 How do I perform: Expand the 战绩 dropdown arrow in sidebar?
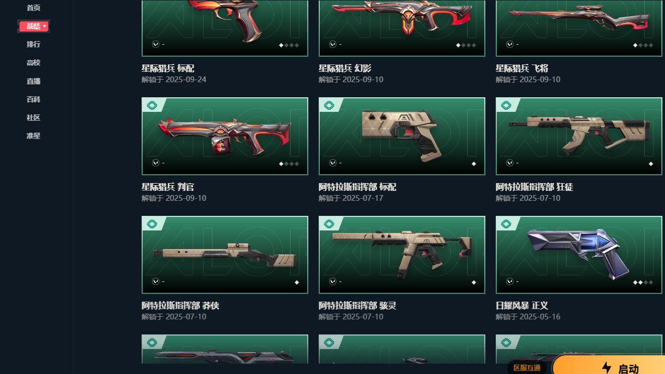[x=45, y=26]
